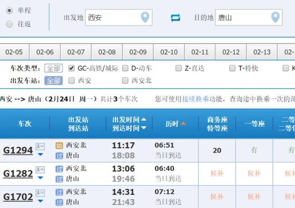Switch to the 02-11 date tab
This screenshot has width=295, height=208.
point(200,52)
